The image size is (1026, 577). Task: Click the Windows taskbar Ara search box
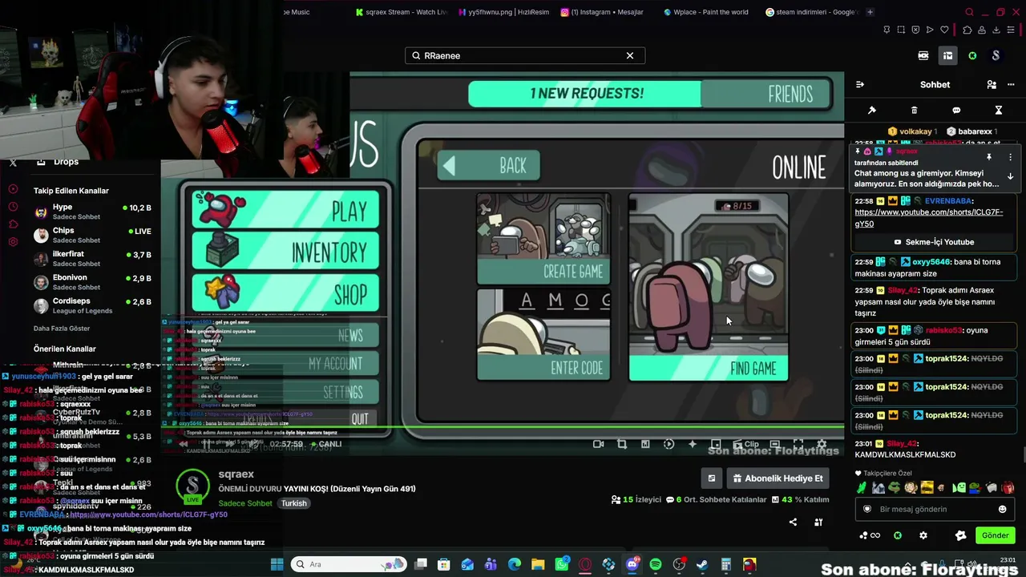point(349,564)
